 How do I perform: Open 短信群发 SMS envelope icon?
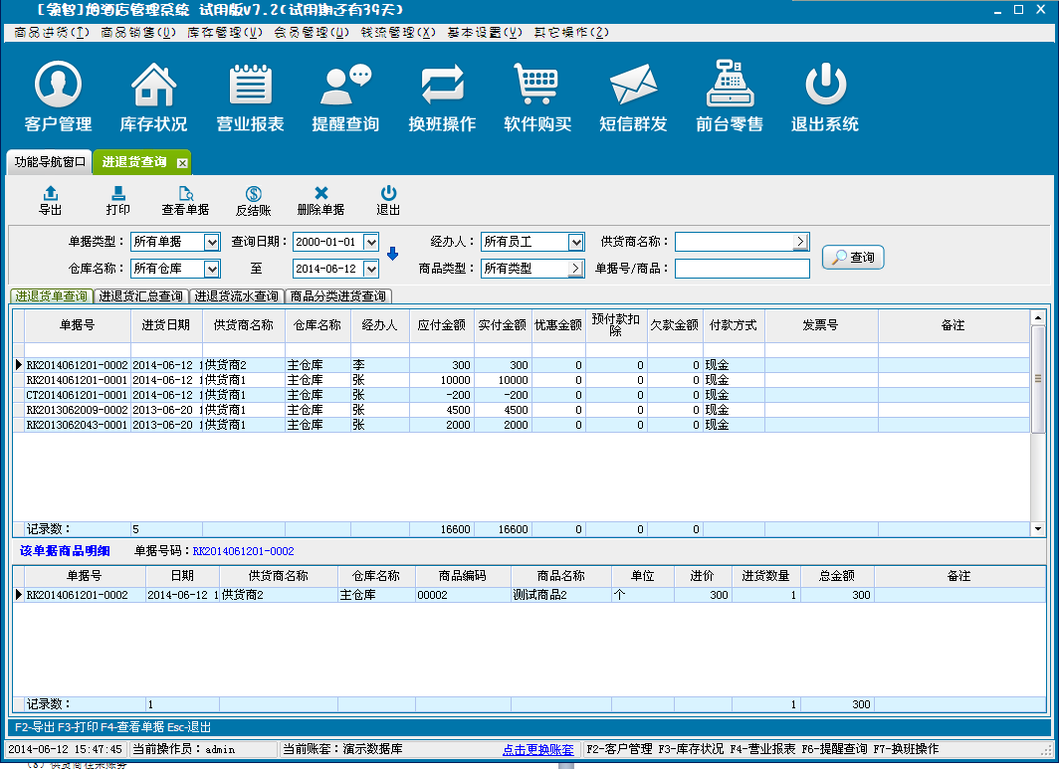coord(633,87)
